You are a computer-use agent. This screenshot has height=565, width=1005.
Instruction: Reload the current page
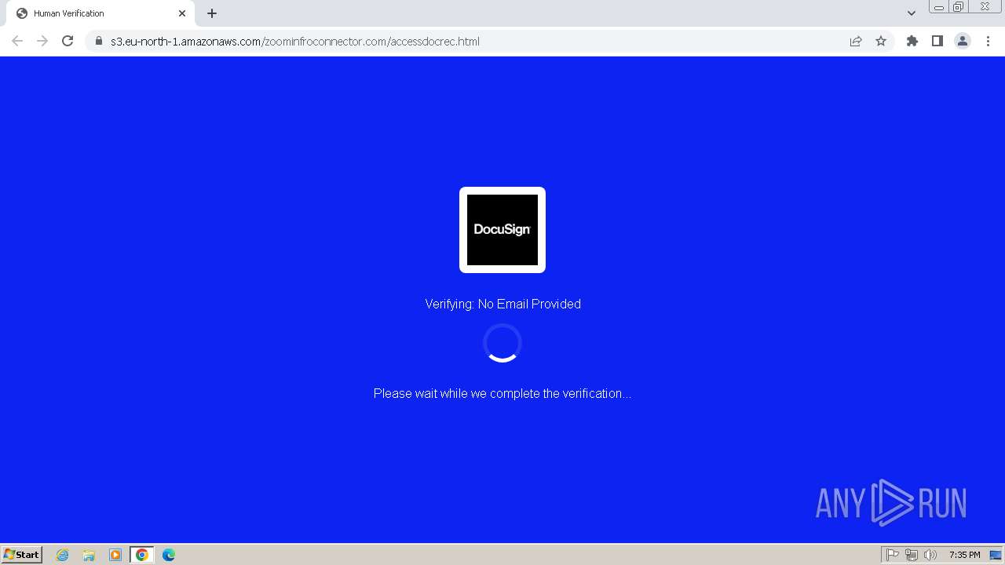pyautogui.click(x=68, y=41)
